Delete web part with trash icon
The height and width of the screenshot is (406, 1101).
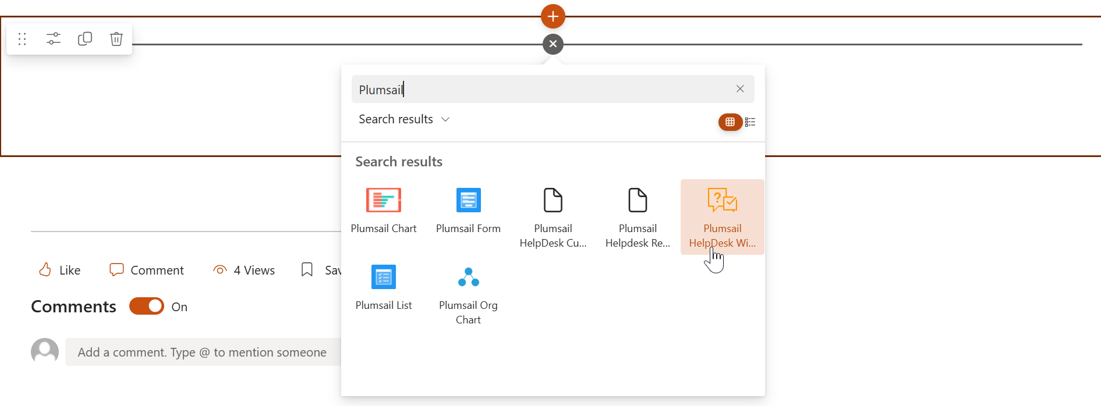point(116,39)
